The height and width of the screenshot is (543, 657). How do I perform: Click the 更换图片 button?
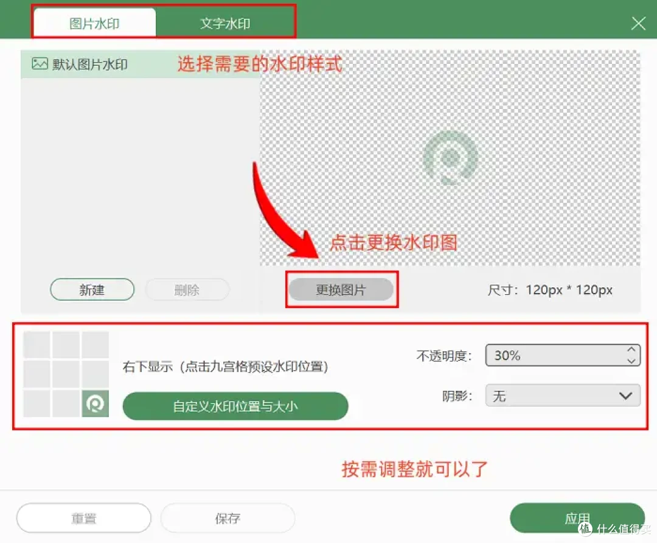[x=341, y=289]
